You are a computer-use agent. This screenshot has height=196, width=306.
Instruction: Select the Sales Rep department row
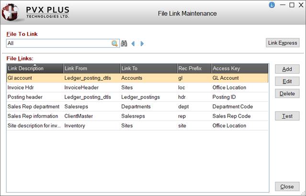[x=34, y=107]
